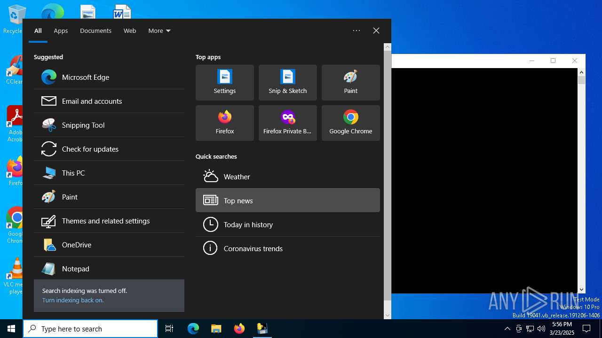Open taskbar clock showing 5:56 PM

[x=562, y=329]
